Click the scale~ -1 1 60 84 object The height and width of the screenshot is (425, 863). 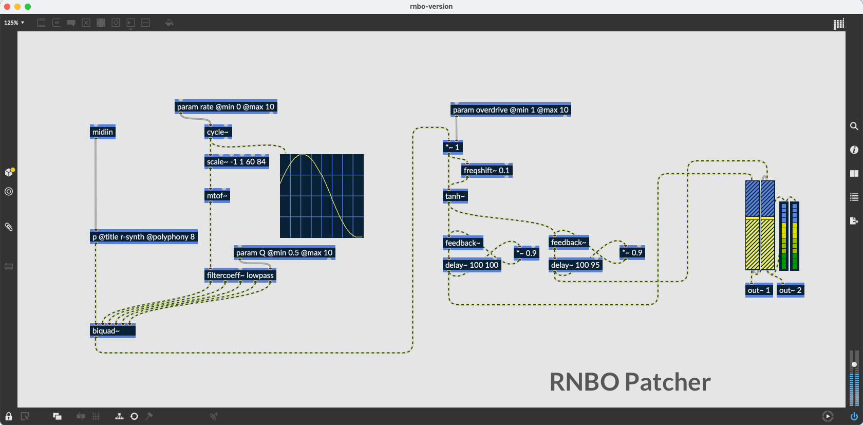(237, 162)
